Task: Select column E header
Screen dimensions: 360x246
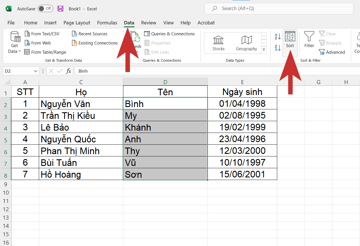Action: pos(242,82)
